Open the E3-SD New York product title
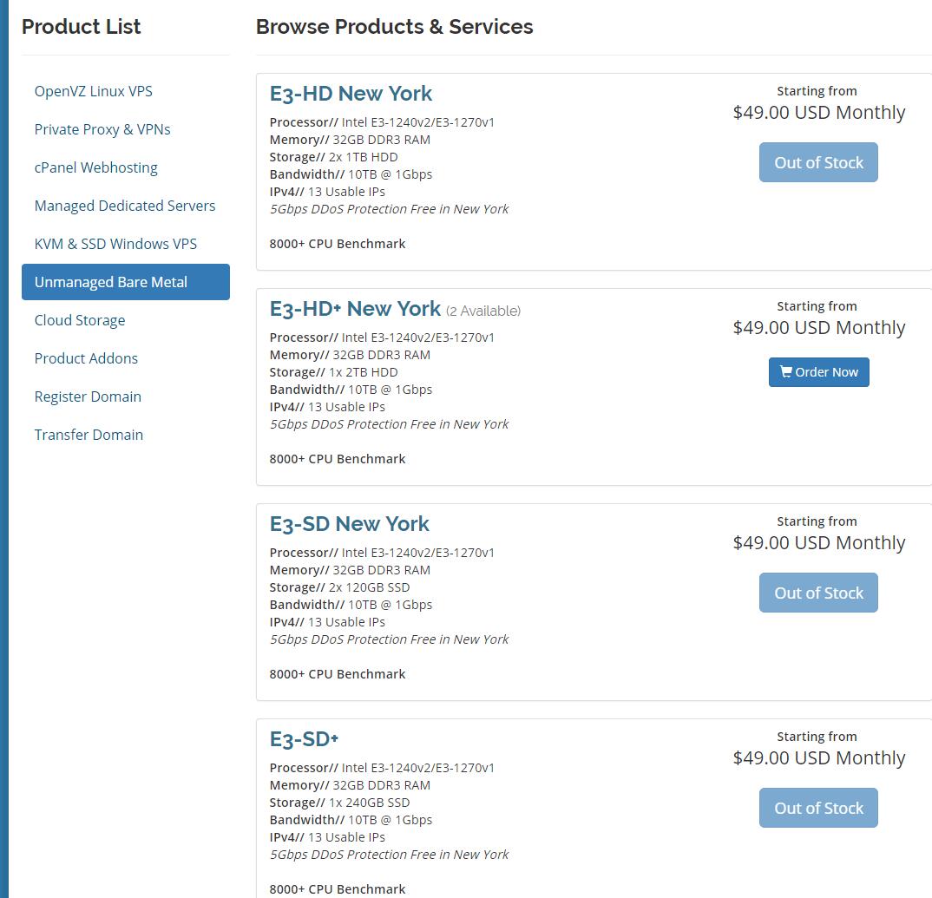 click(x=349, y=524)
